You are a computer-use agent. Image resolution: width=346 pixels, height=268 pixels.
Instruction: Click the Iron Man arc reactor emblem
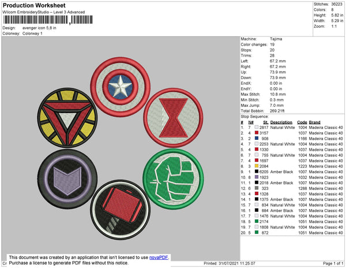(x=67, y=118)
